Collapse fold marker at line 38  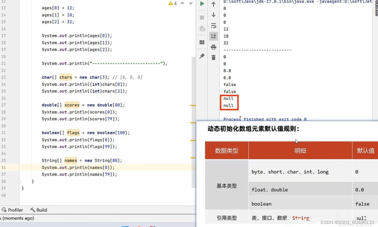(x=19, y=181)
